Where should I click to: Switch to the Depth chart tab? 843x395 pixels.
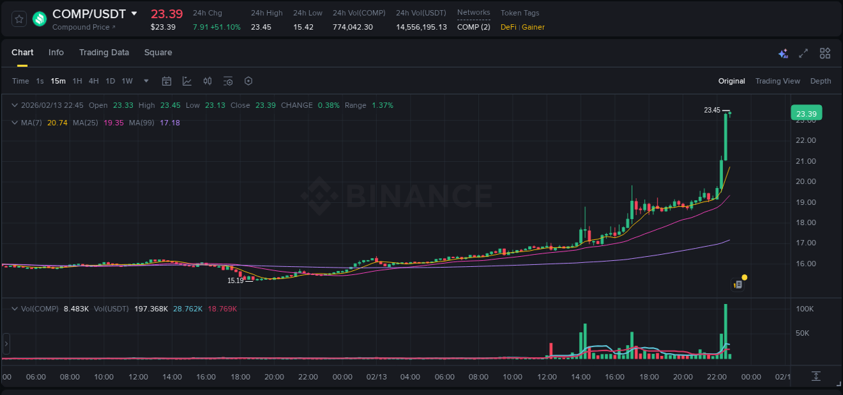(820, 81)
